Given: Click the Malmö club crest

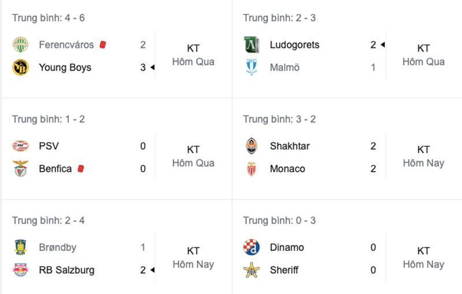Looking at the screenshot, I should tap(251, 67).
